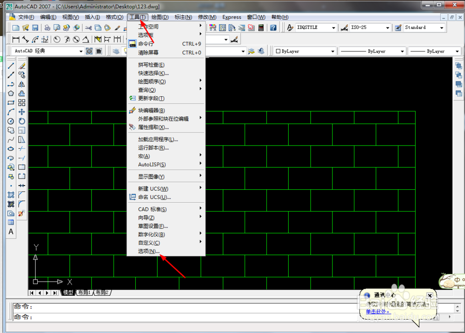Click the Match Properties brush icon

coord(118,28)
